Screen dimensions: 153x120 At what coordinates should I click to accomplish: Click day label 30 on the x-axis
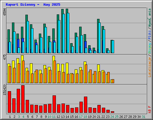click(x=139, y=117)
